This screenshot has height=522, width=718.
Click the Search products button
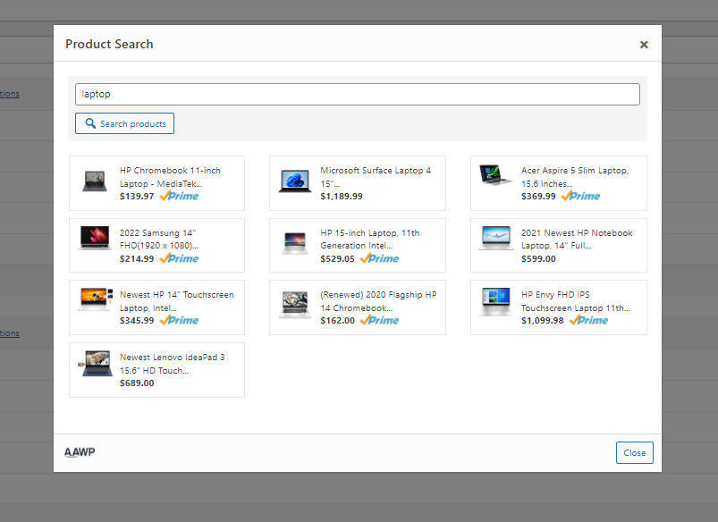click(x=124, y=123)
